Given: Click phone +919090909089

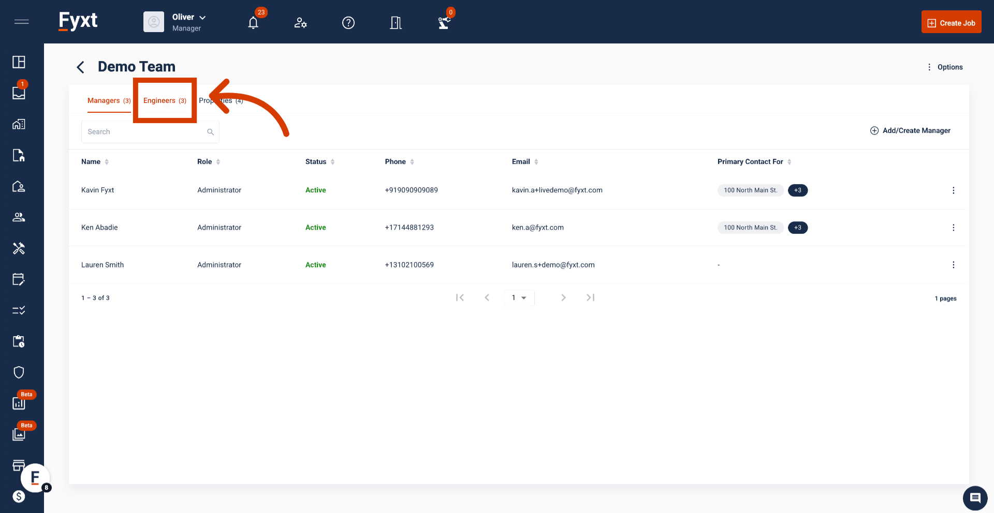Looking at the screenshot, I should (x=411, y=190).
